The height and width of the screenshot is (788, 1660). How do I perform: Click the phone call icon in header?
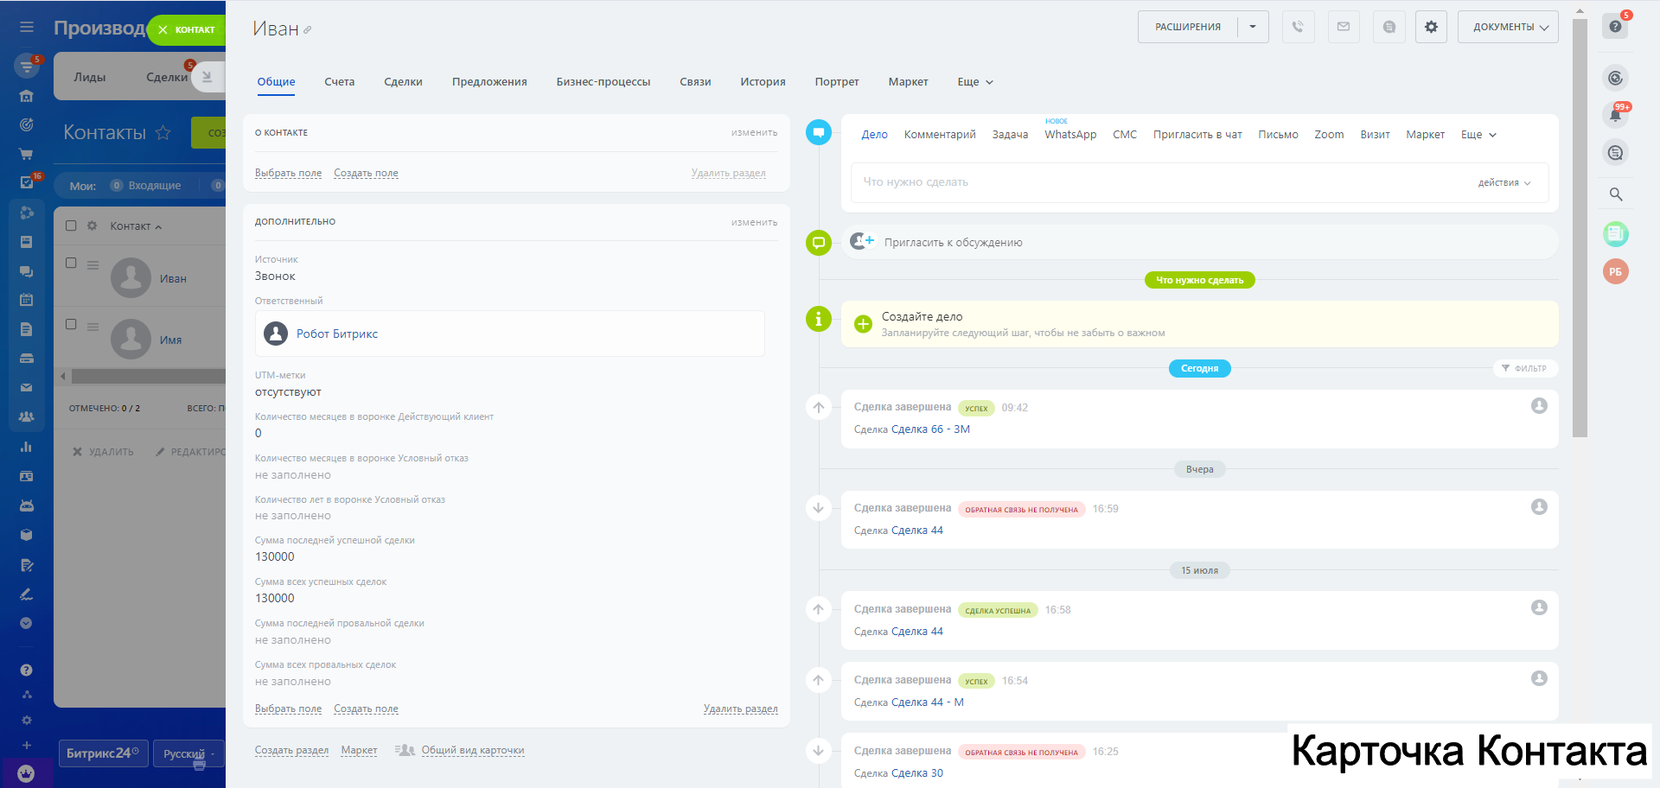pos(1298,27)
